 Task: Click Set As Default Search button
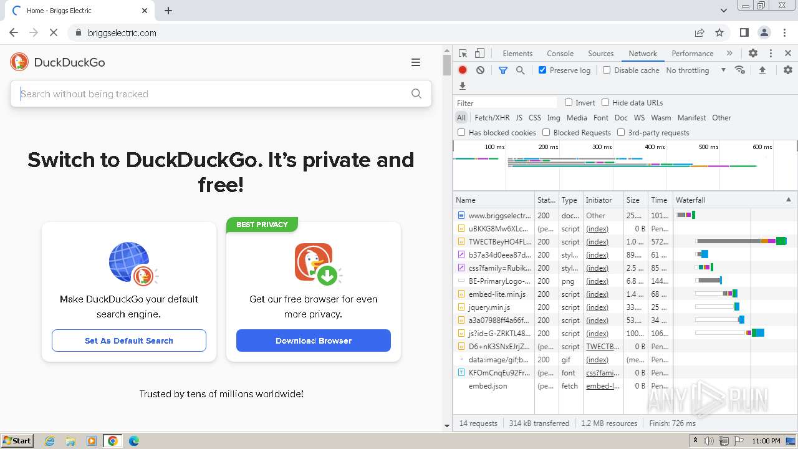pyautogui.click(x=129, y=340)
